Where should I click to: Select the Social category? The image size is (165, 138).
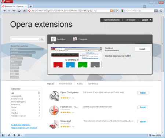click(x=26, y=108)
